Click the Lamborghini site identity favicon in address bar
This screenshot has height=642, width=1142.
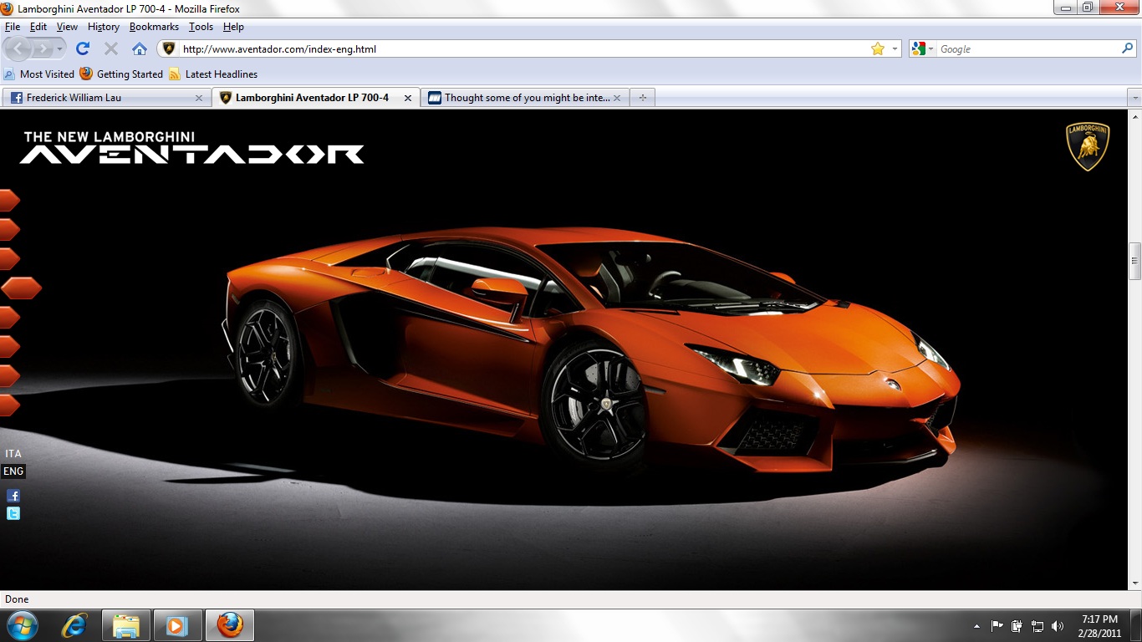169,48
